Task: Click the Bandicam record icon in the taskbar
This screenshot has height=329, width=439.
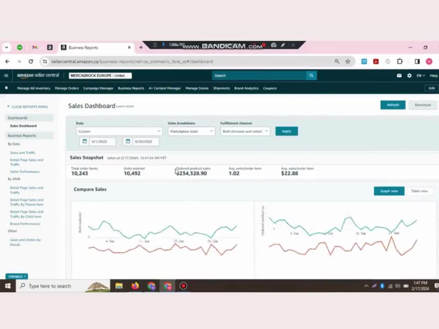Action: point(184,286)
